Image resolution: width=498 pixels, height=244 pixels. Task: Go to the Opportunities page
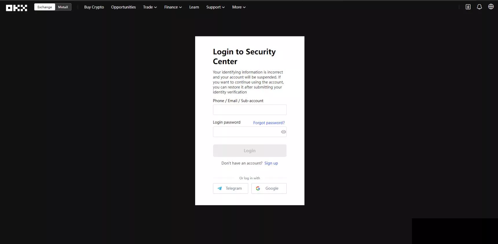click(x=123, y=7)
